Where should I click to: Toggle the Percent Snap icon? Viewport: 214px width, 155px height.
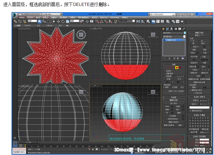[x=106, y=21]
